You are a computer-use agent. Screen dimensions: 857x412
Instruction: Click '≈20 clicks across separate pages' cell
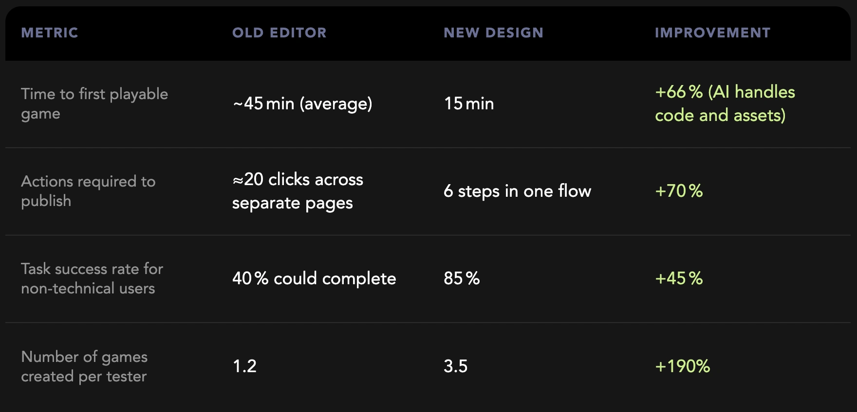point(298,191)
